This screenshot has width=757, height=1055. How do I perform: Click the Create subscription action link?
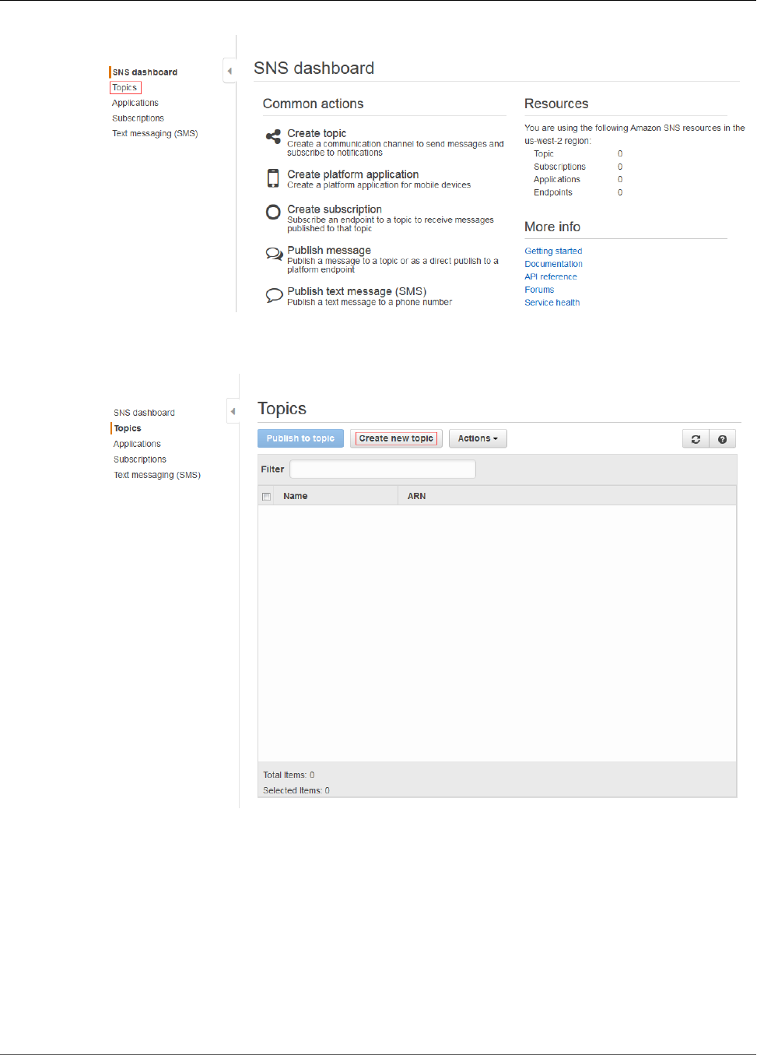click(335, 209)
